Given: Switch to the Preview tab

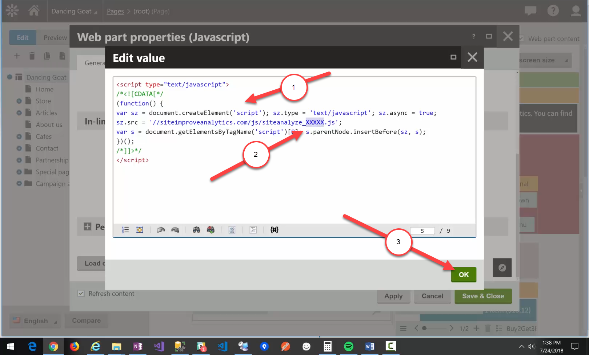Looking at the screenshot, I should pos(55,37).
